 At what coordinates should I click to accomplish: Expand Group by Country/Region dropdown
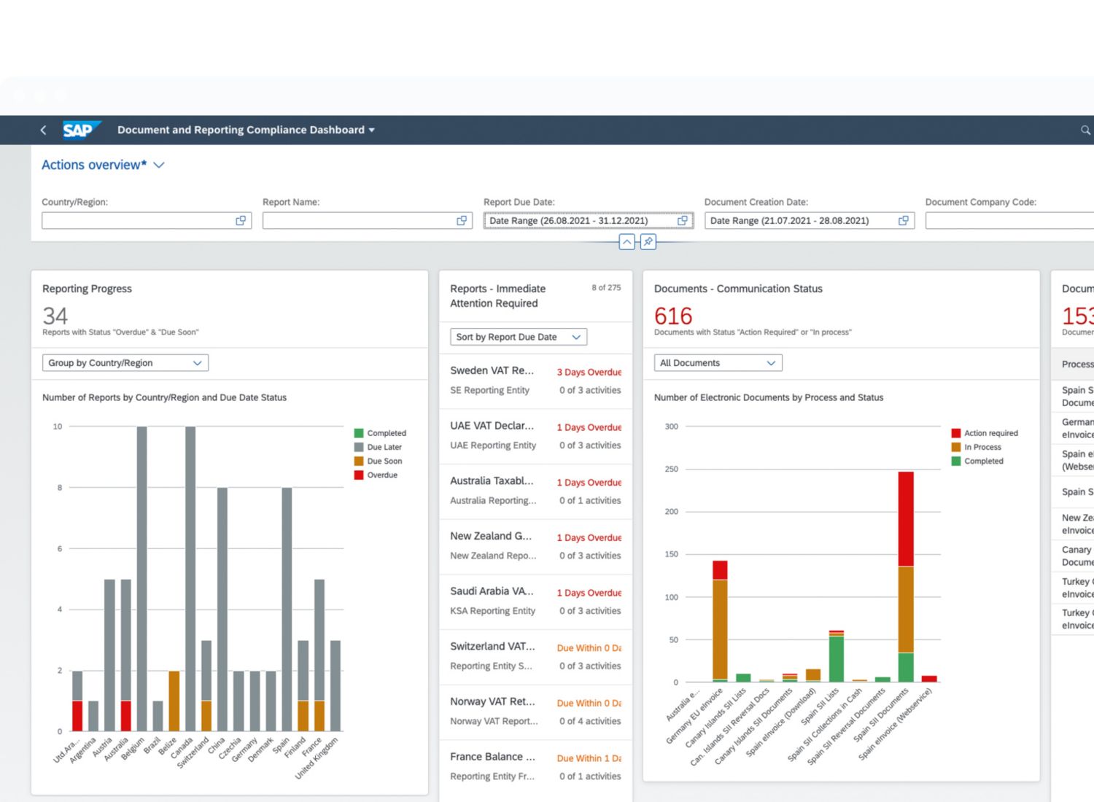125,363
